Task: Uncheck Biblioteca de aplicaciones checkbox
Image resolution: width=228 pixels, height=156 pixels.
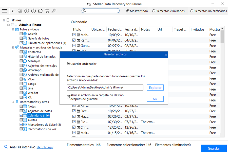Action: 21,43
